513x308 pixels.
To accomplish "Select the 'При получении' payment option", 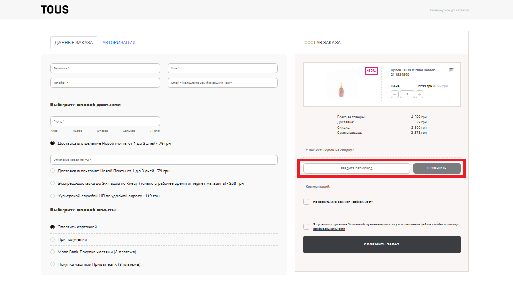I will point(53,239).
